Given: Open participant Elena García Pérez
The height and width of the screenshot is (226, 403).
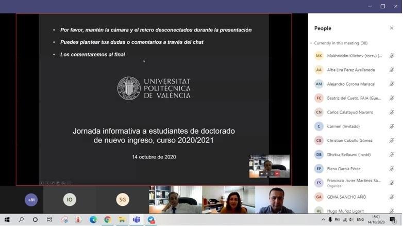Looking at the screenshot, I should [344, 169].
